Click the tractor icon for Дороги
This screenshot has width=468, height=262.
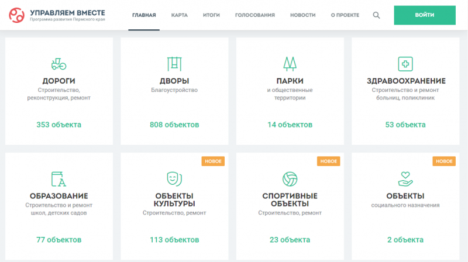click(x=58, y=64)
